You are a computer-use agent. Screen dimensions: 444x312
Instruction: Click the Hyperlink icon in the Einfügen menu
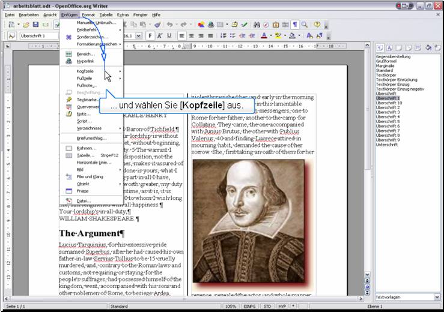pos(69,61)
